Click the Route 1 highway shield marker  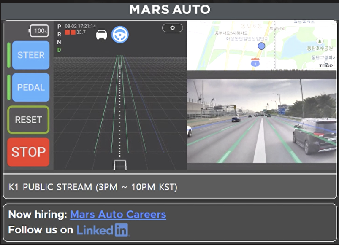(x=255, y=62)
